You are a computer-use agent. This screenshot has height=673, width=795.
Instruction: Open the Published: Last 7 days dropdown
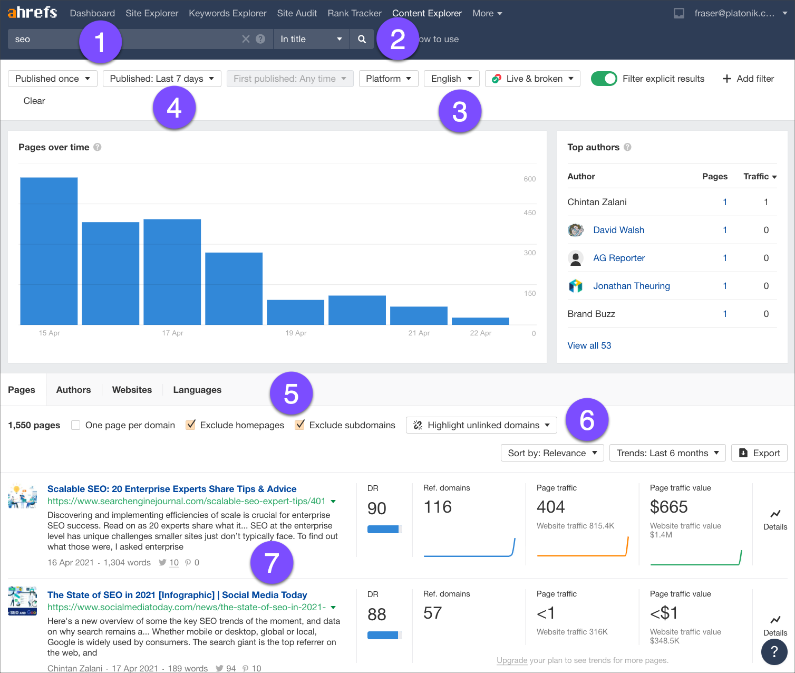coord(161,79)
